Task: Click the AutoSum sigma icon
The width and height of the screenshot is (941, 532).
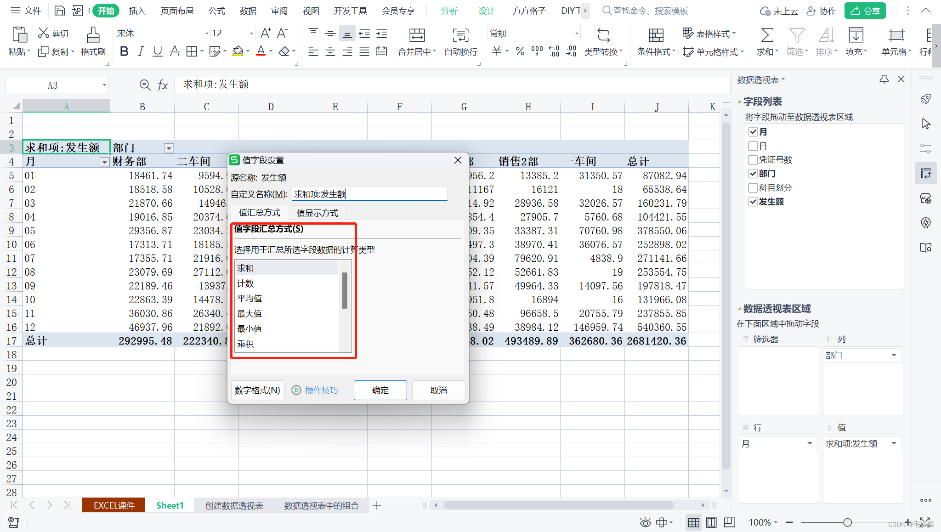Action: tap(767, 35)
